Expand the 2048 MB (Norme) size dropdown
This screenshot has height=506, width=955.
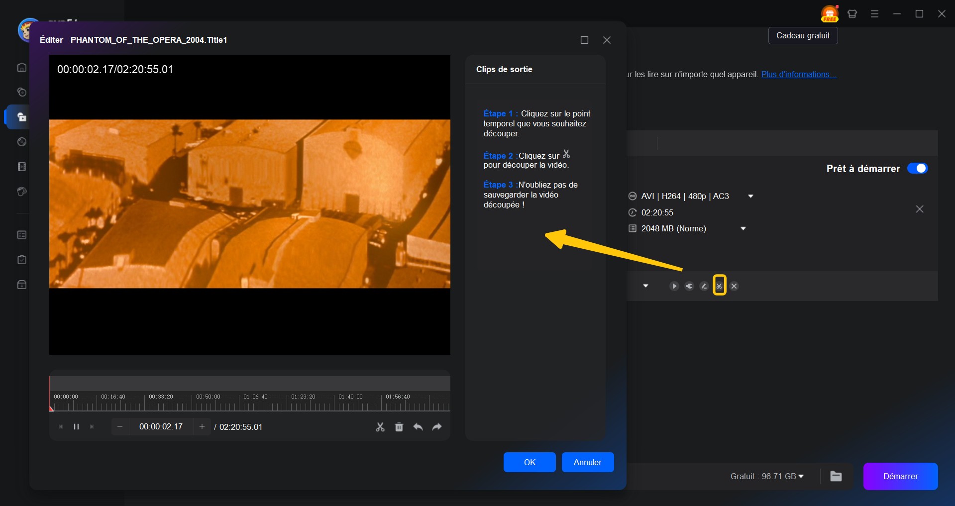click(x=743, y=229)
